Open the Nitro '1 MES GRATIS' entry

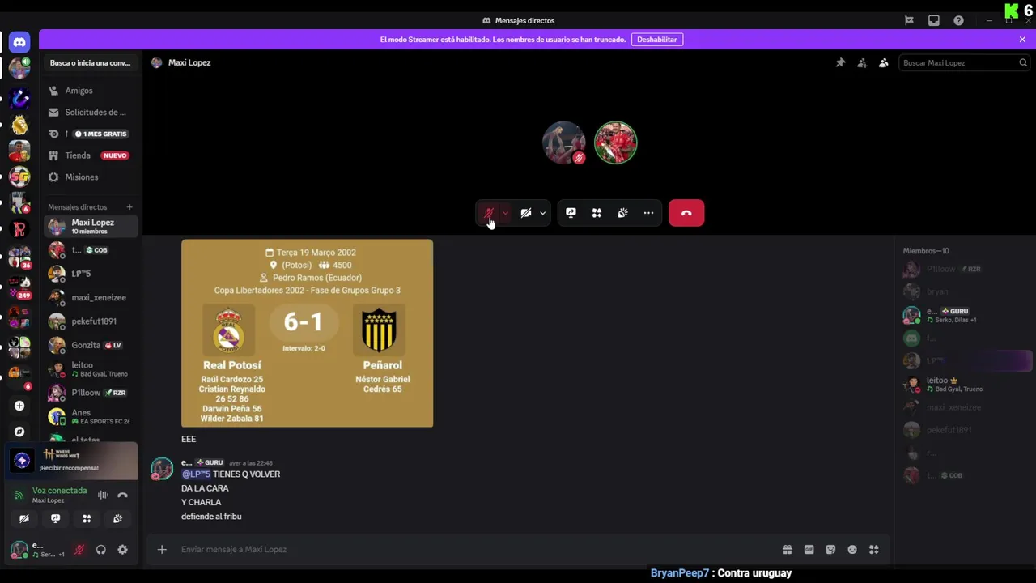coord(90,134)
